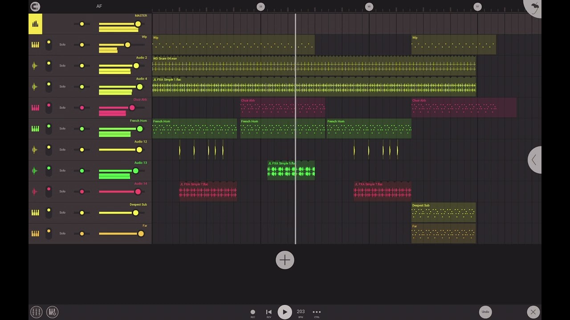Toggle mute switch on Audio 14 track
The image size is (570, 320).
click(x=49, y=192)
